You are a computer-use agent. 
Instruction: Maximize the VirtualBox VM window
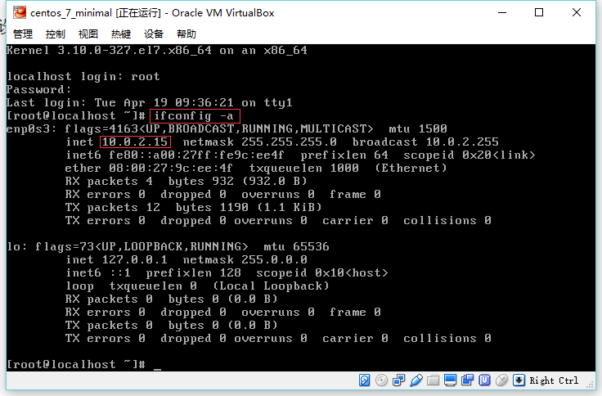click(x=539, y=12)
